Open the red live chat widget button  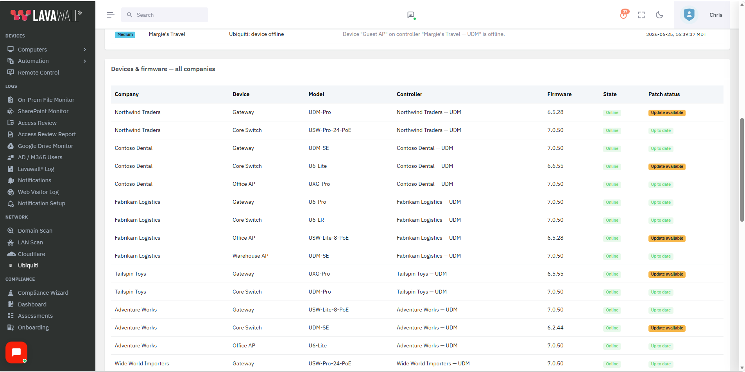(16, 352)
